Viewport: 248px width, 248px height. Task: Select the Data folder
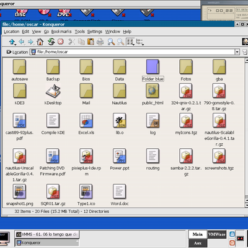click(x=120, y=70)
